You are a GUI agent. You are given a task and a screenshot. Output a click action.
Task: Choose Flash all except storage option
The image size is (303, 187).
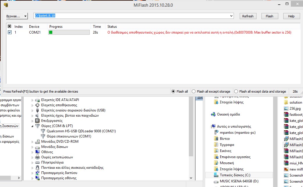[194, 91]
